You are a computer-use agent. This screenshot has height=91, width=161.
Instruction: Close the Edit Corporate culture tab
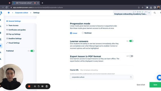(x=38, y=3)
